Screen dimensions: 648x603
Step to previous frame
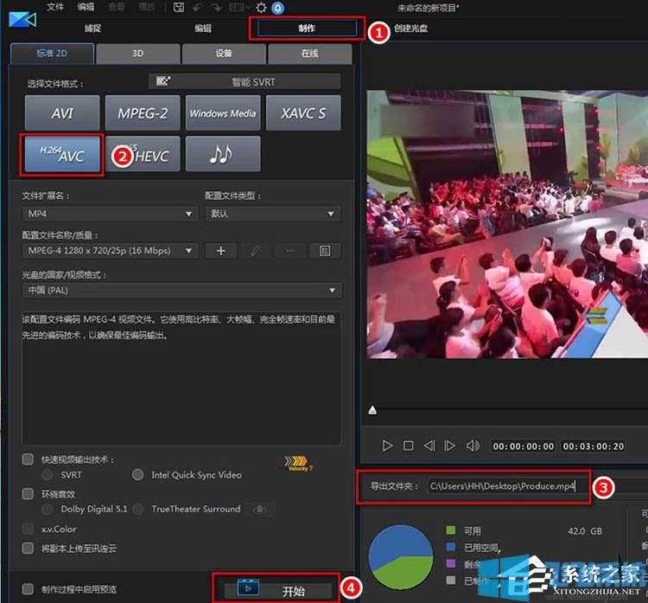(429, 446)
